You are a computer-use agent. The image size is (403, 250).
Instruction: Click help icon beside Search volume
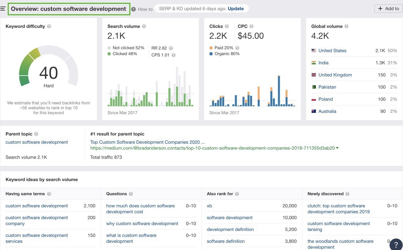[x=144, y=27]
